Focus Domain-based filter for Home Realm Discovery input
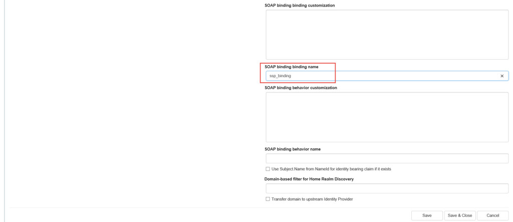Image resolution: width=513 pixels, height=222 pixels. [x=387, y=188]
